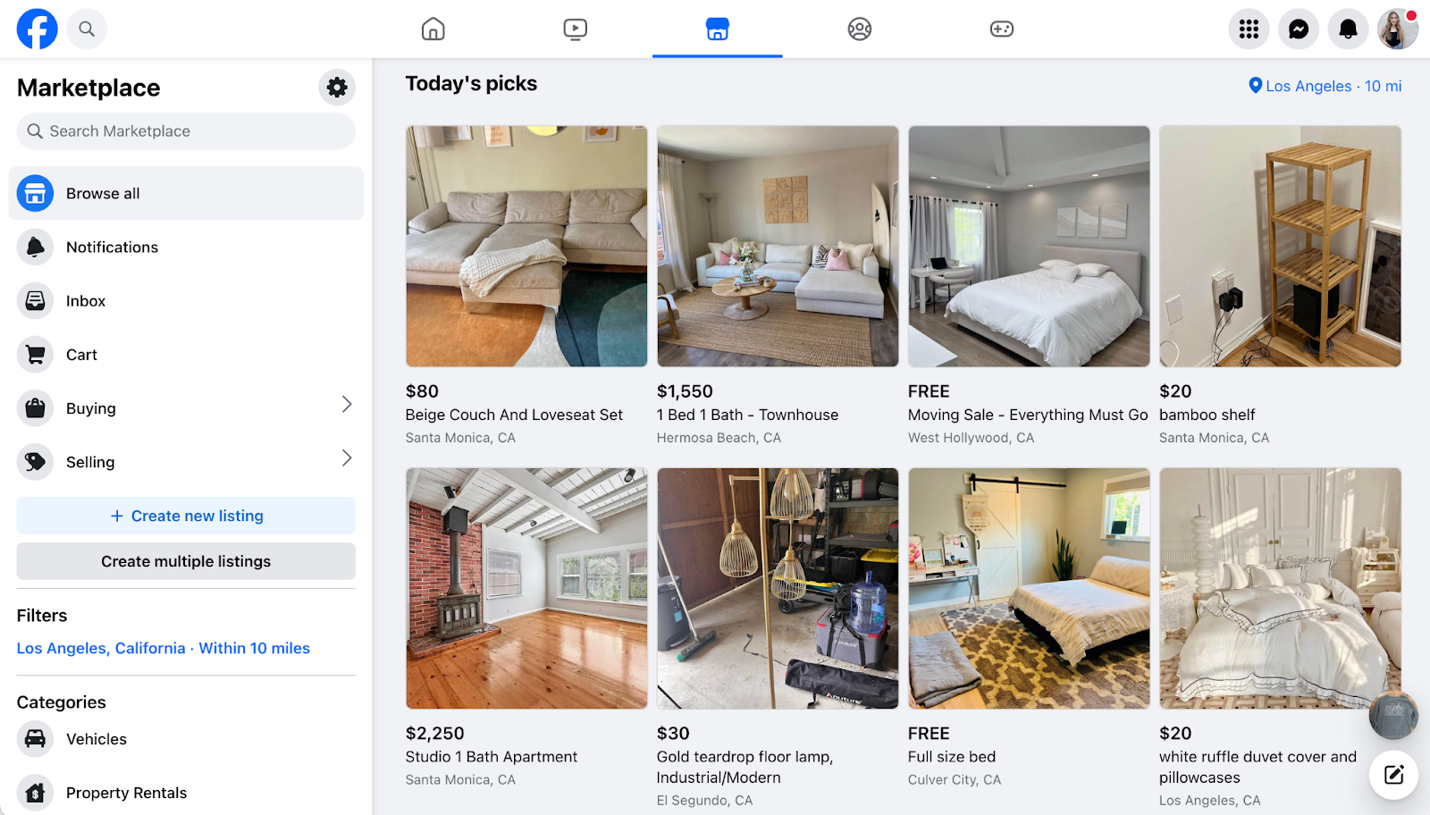The height and width of the screenshot is (815, 1430).
Task: Click the Search Marketplace field
Action: tap(186, 131)
